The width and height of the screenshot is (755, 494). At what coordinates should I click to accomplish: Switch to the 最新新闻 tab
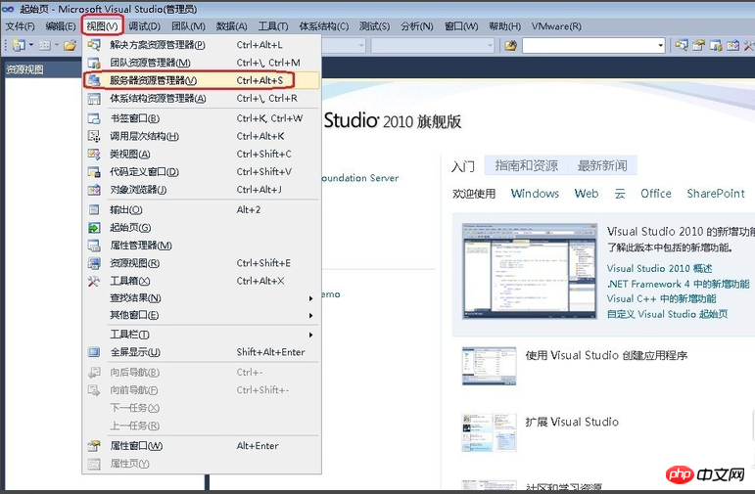coord(602,166)
